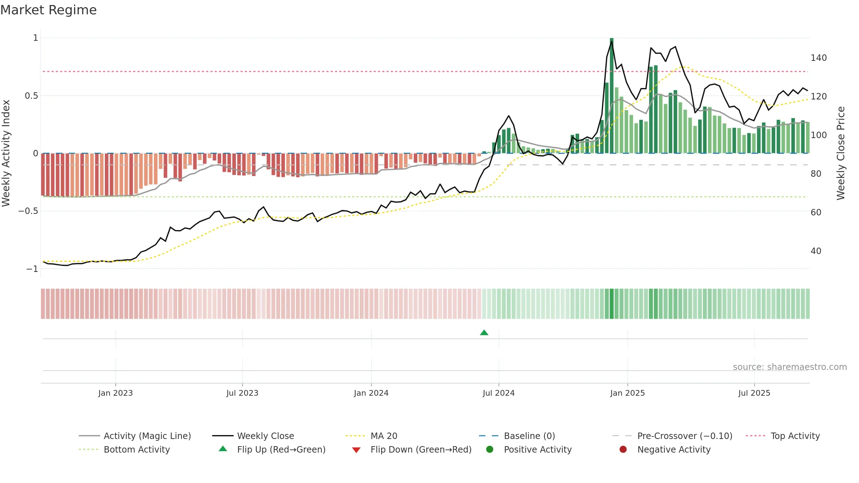859x483 pixels.
Task: Click the Jul 2025 x-axis label
Action: [x=754, y=393]
